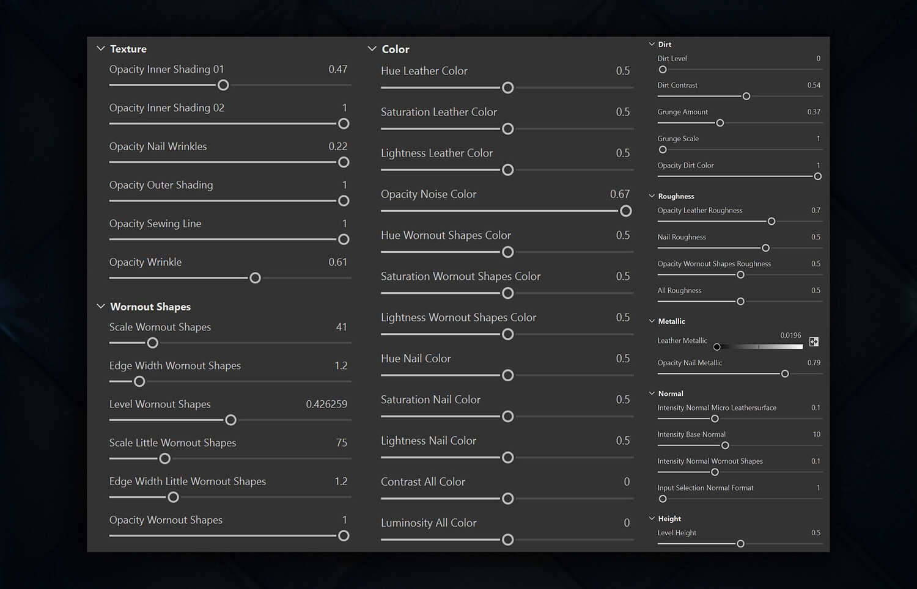Click the Scale Little Wornout Shapes value 75
The image size is (917, 589).
coord(341,443)
